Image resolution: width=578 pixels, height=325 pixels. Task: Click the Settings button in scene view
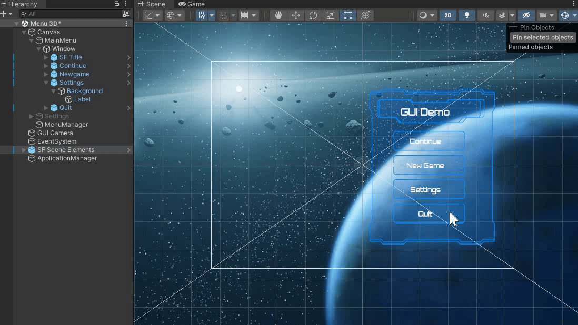[428, 189]
